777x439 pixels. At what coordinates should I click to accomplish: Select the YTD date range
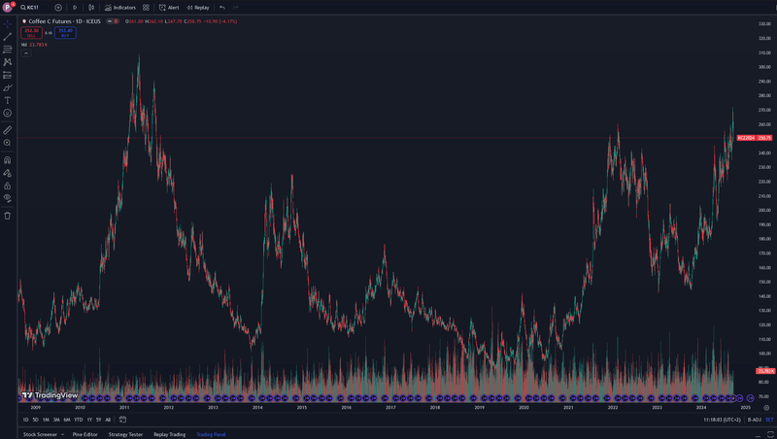pos(79,420)
